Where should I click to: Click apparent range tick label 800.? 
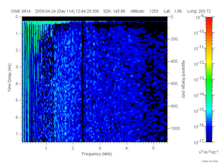tap(175, 106)
